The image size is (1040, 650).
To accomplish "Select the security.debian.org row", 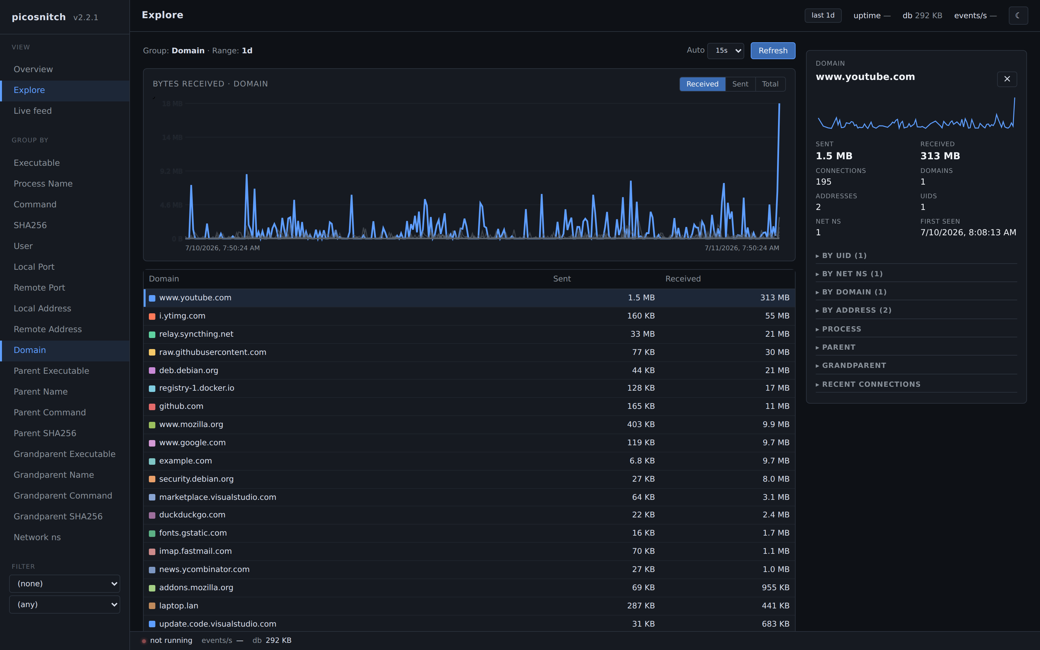I will [469, 479].
